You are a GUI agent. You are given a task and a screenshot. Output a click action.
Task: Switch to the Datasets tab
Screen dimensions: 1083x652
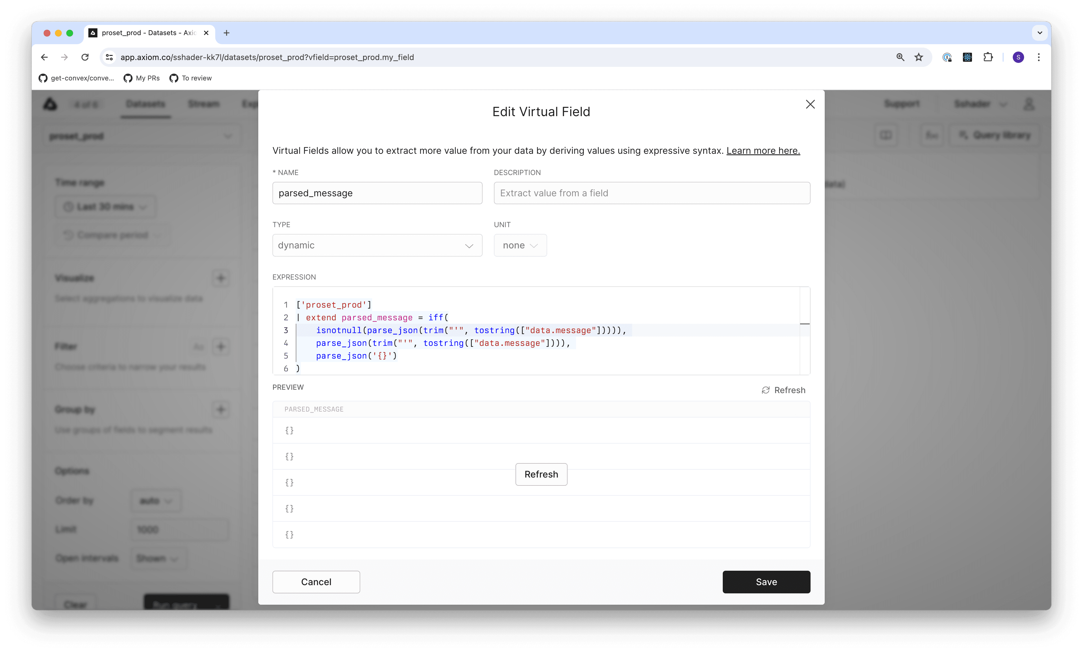point(145,104)
